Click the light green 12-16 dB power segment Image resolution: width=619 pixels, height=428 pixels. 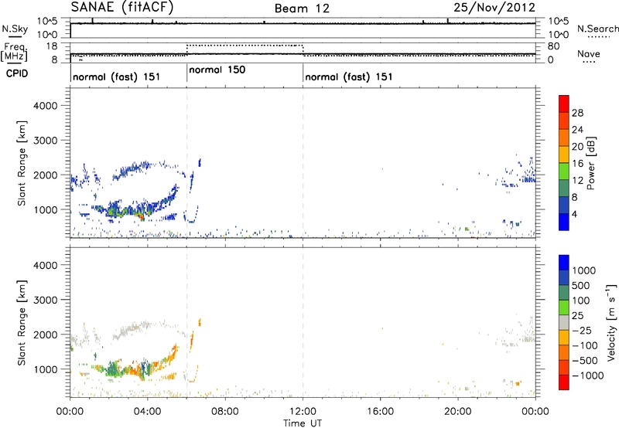(x=564, y=171)
